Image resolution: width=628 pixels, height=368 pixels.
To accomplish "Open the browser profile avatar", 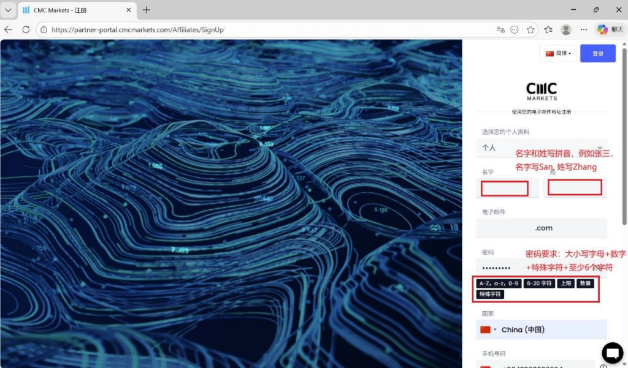I will tap(566, 29).
